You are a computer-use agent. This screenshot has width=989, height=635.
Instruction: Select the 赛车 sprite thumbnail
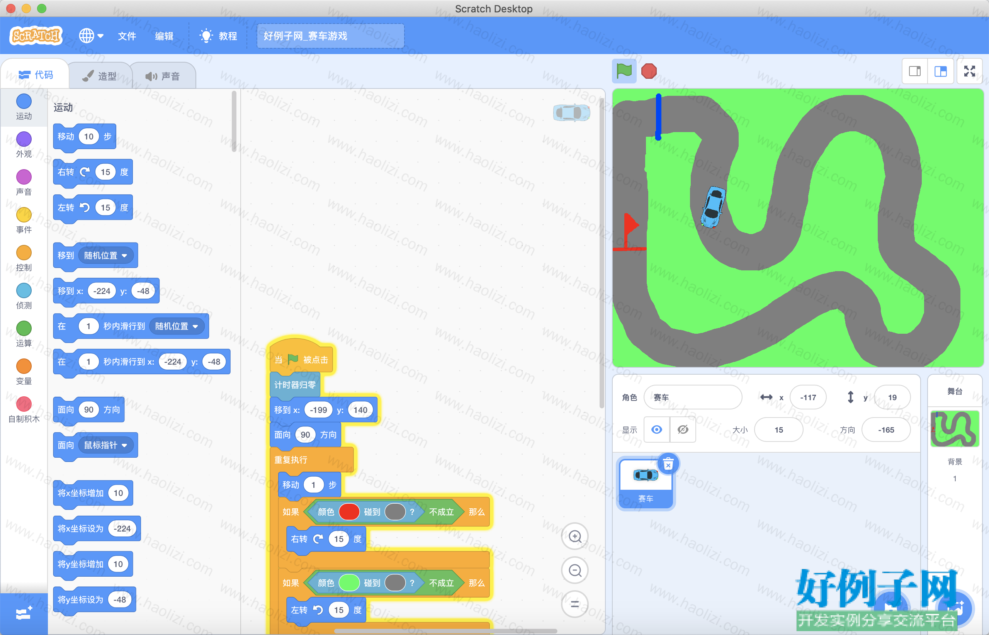(x=646, y=484)
